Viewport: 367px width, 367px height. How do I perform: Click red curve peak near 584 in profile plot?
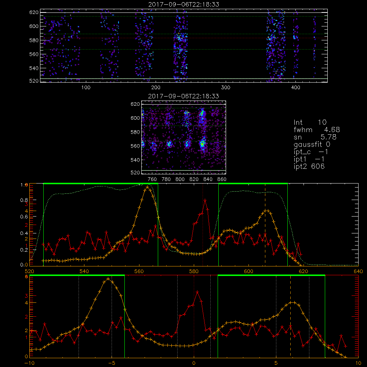205,200
